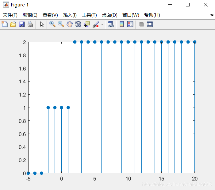This screenshot has height=190, width=215.
Task: Click the y-axis label 1.2
Action: [22, 95]
